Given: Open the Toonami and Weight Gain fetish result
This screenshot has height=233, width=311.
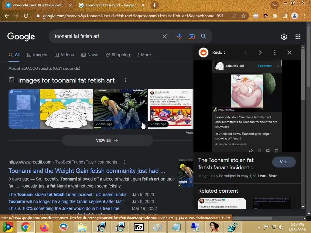Looking at the screenshot, I should pos(87,171).
